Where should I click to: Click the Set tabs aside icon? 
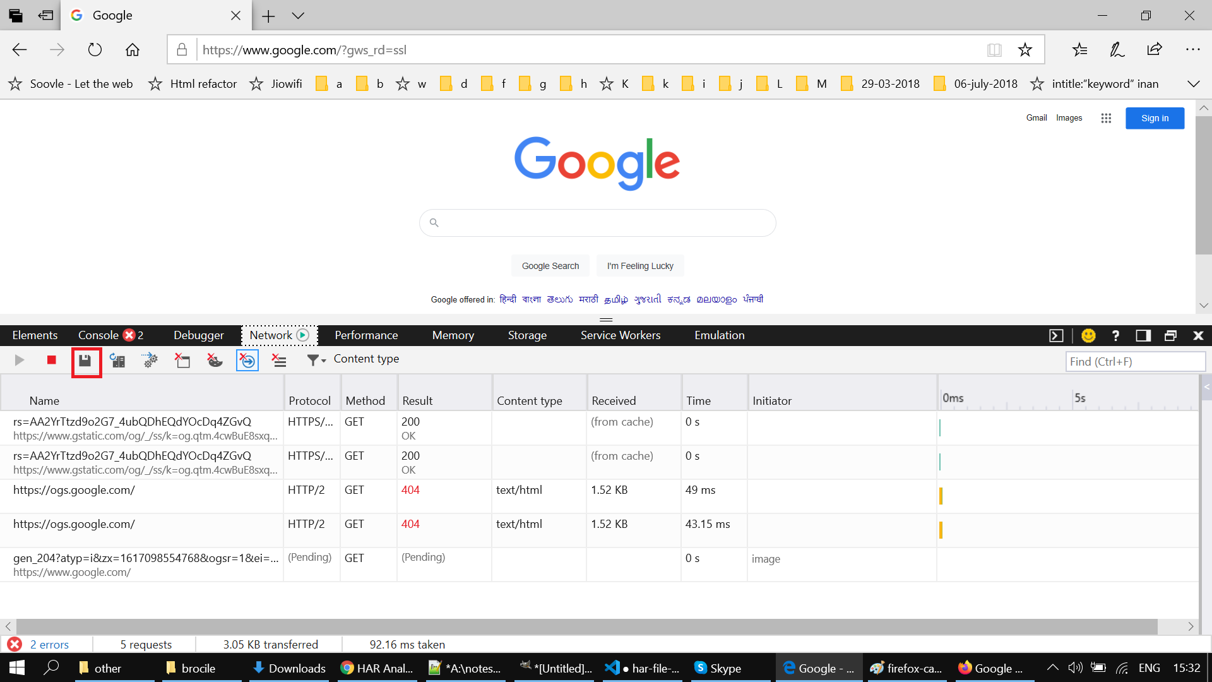tap(45, 15)
